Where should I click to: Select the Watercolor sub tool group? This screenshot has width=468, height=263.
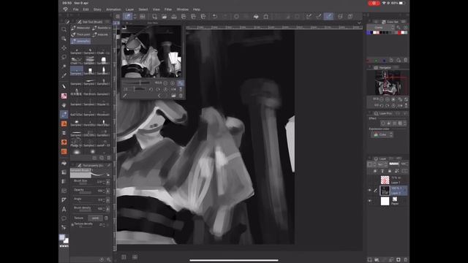[80, 28]
